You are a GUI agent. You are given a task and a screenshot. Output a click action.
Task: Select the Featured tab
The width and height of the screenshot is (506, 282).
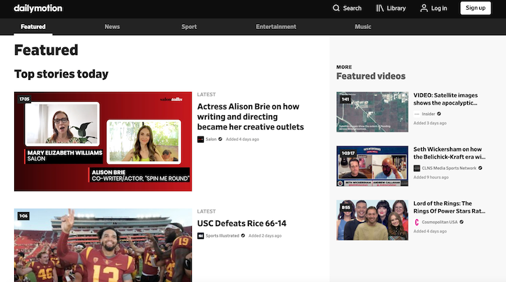pyautogui.click(x=33, y=27)
